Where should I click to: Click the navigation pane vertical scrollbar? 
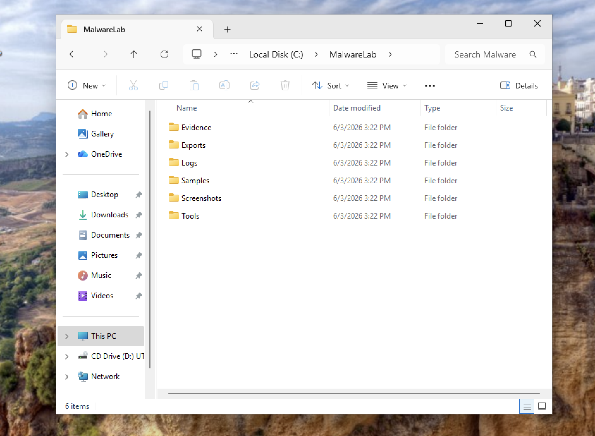pos(150,239)
